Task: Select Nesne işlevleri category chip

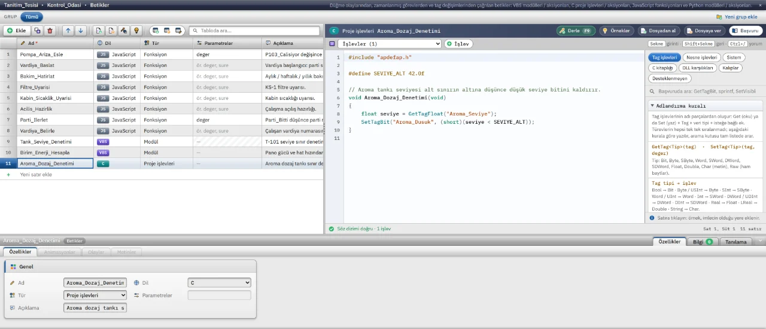Action: coord(701,57)
